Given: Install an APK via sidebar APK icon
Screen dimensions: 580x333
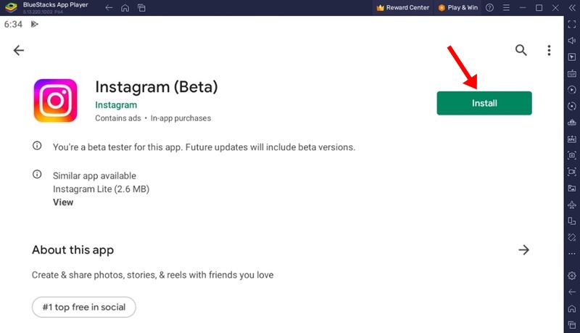Looking at the screenshot, I should click(572, 139).
